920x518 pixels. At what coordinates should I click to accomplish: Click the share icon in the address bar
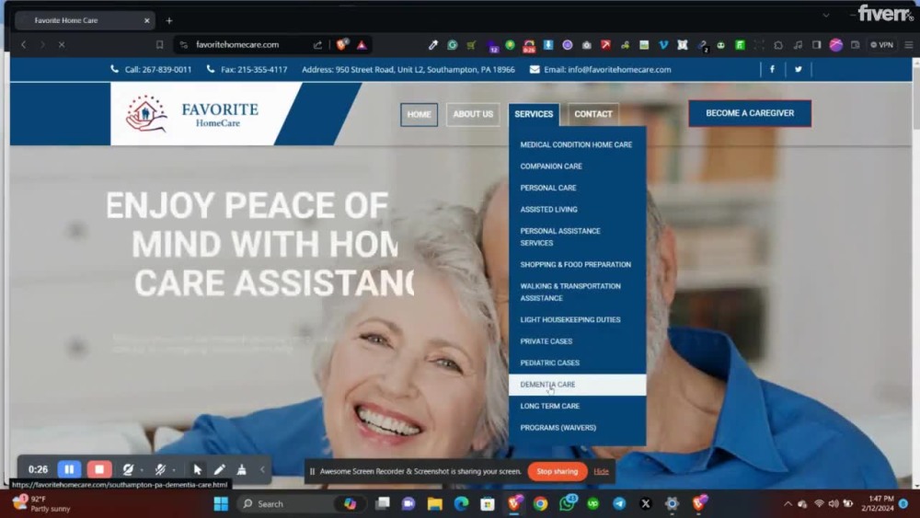pyautogui.click(x=317, y=44)
